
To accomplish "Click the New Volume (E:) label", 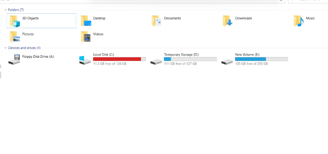I will point(247,54).
